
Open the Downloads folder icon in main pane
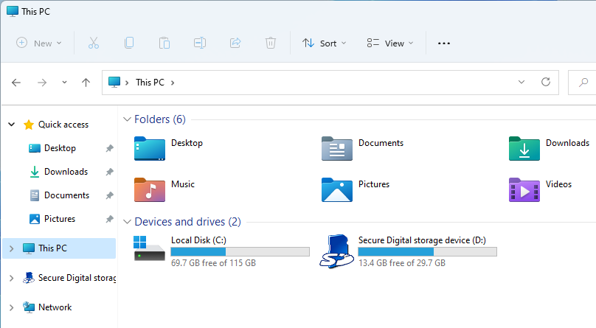pos(524,148)
